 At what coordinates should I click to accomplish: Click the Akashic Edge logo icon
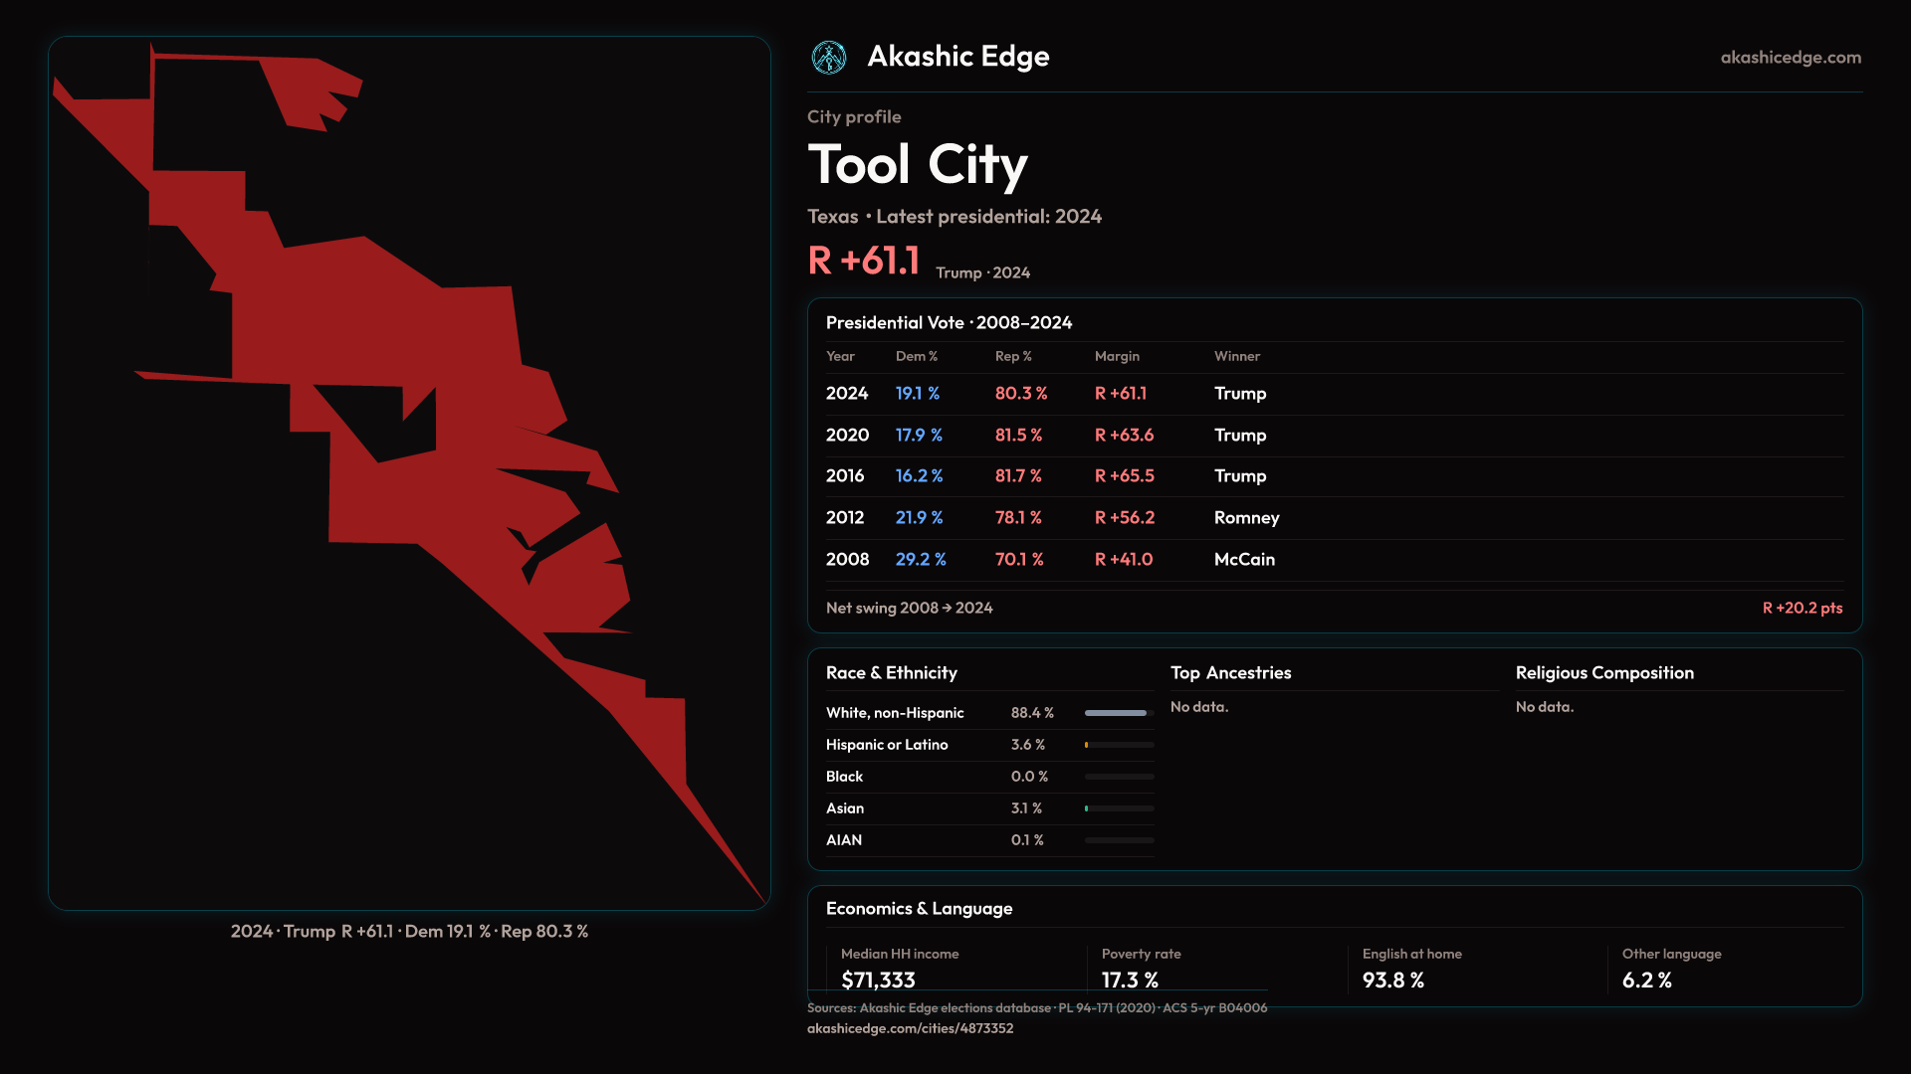(828, 58)
